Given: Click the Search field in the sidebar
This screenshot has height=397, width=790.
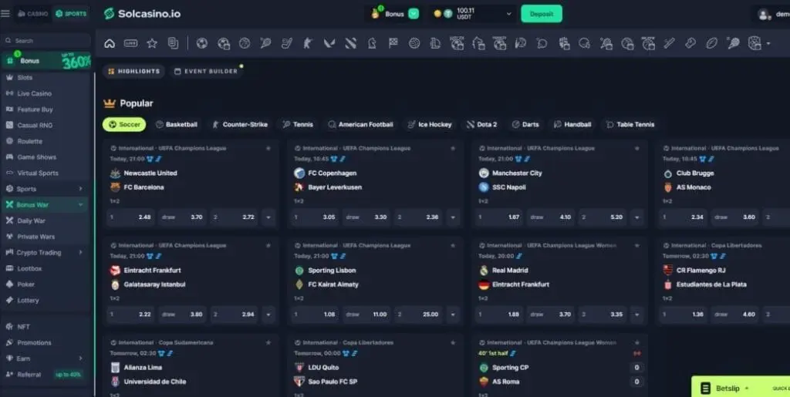Looking at the screenshot, I should pyautogui.click(x=50, y=41).
